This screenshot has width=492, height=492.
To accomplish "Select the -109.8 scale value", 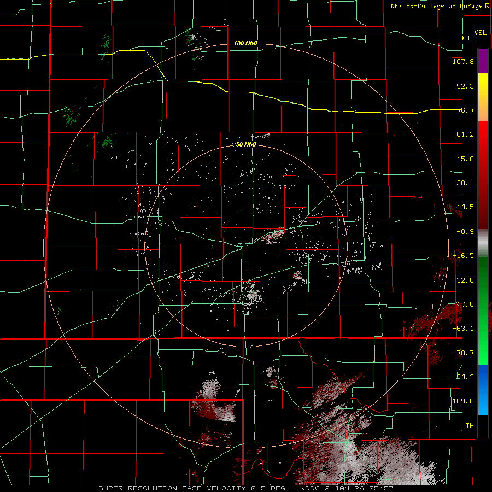I will 461,401.
